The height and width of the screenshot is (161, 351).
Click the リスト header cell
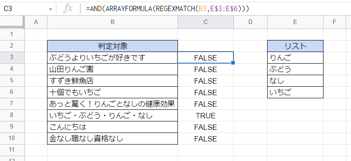295,46
